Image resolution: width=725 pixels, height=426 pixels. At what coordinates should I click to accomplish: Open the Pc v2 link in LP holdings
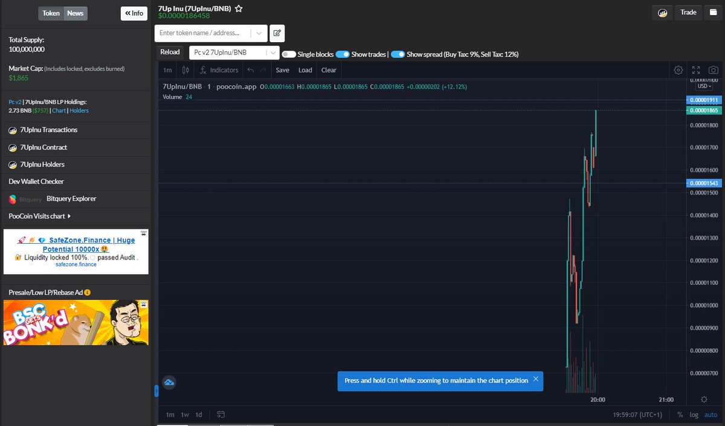coord(14,102)
